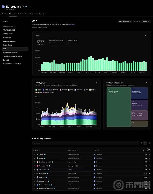Click the Sky project logo
Viewport: 153px width, 194px height.
[x=37, y=177]
